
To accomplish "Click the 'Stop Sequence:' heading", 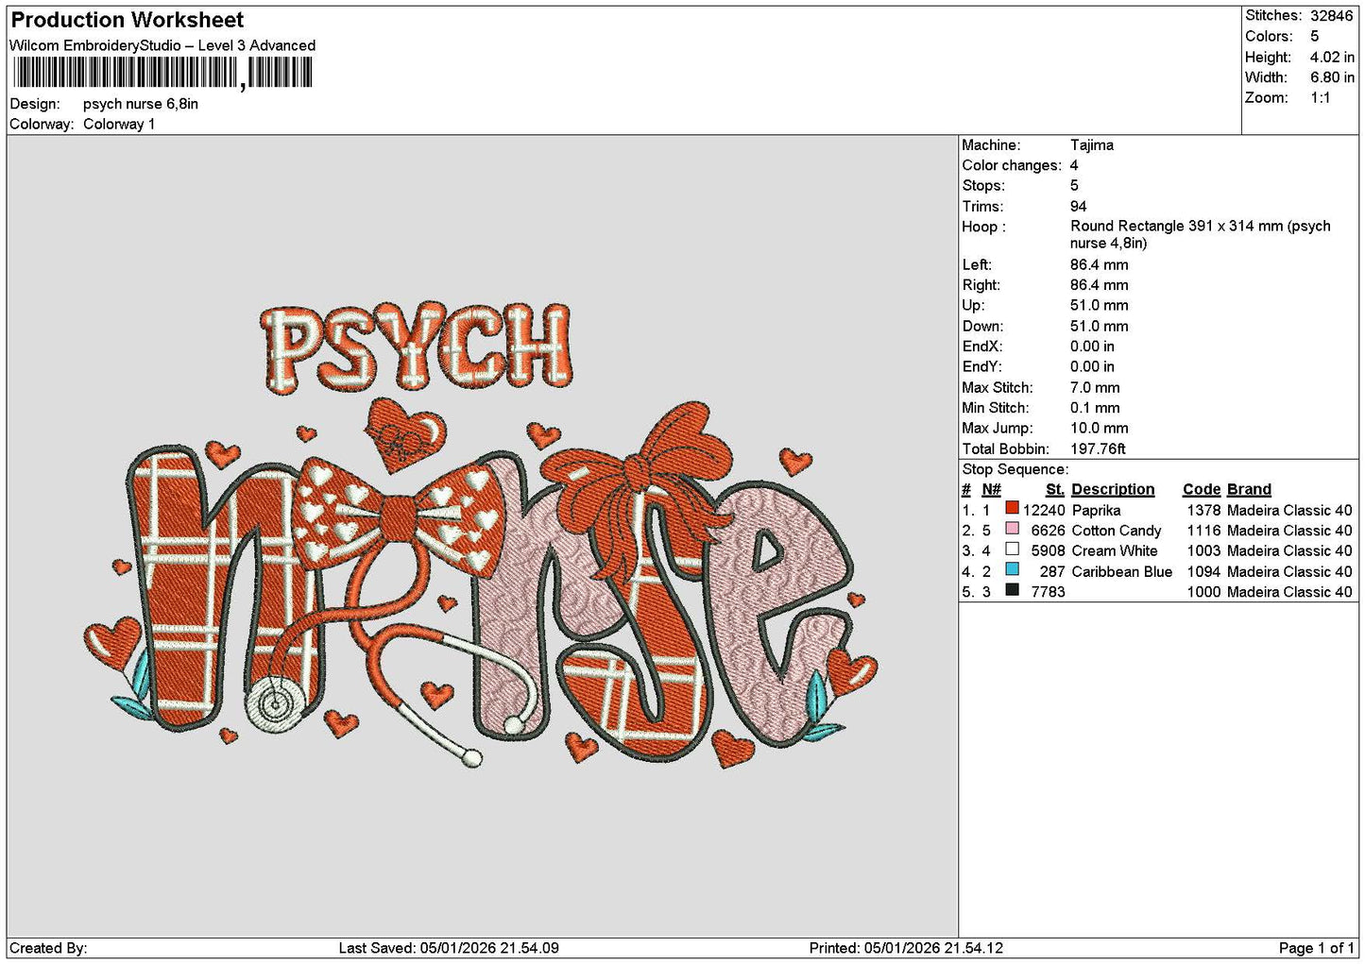I will (1015, 470).
